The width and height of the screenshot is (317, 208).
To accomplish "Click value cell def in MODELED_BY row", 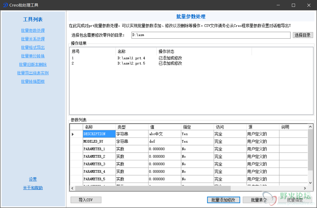I will coord(165,142).
